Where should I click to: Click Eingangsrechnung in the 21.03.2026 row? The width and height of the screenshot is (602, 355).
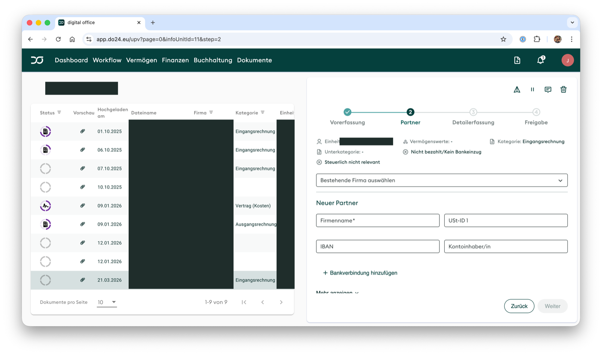point(255,280)
